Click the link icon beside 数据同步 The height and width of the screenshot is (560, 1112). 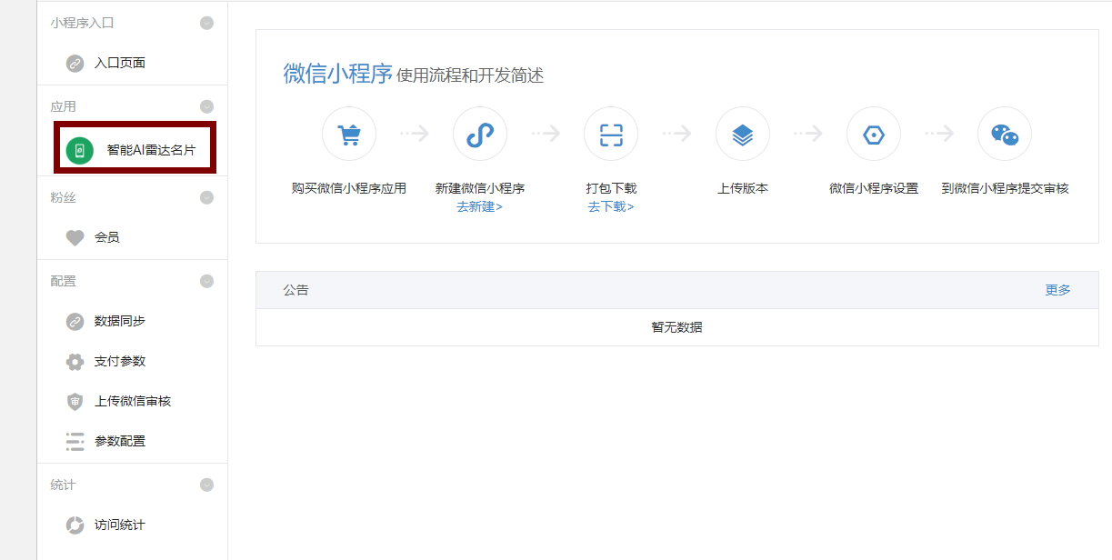[75, 322]
